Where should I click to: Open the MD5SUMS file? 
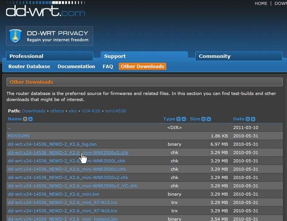[x=19, y=136]
